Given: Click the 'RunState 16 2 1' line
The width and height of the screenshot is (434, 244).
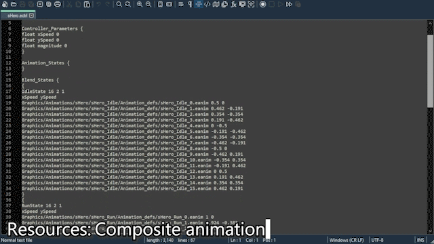Looking at the screenshot, I should click(x=41, y=205).
